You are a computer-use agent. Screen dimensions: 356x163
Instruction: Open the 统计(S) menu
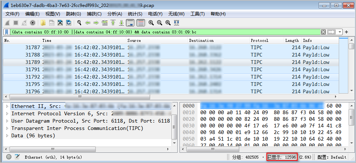point(135,14)
